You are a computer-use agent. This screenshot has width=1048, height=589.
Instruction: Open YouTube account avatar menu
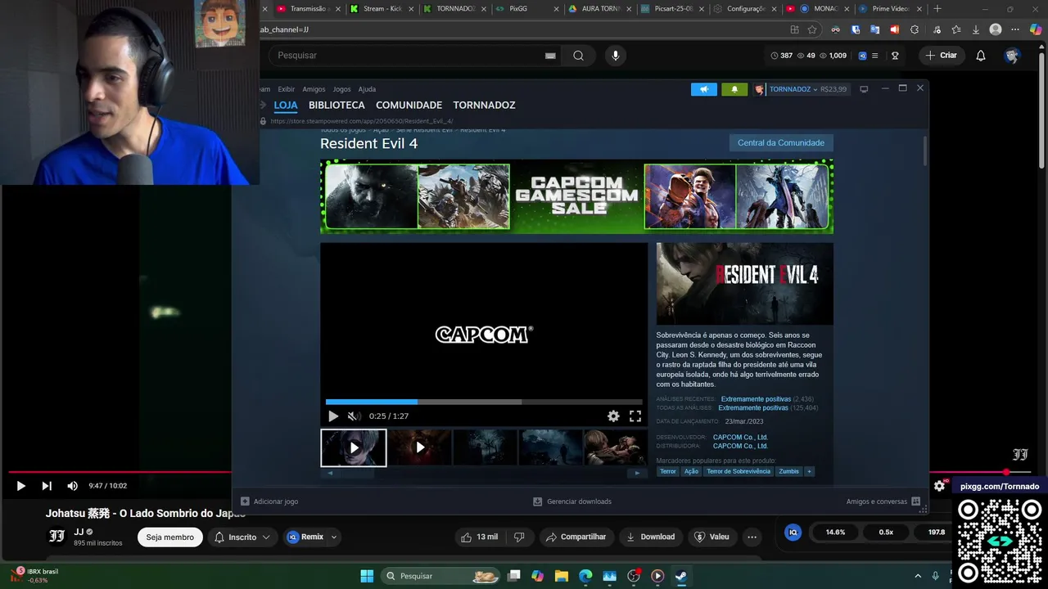tap(1012, 56)
